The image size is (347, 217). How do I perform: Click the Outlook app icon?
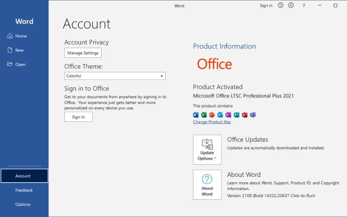[x=220, y=115]
